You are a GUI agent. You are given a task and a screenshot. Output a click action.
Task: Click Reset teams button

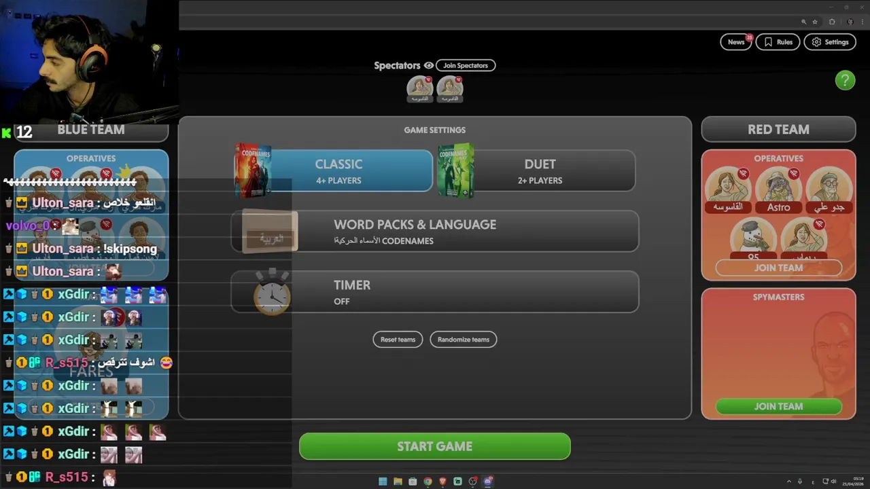pyautogui.click(x=398, y=340)
